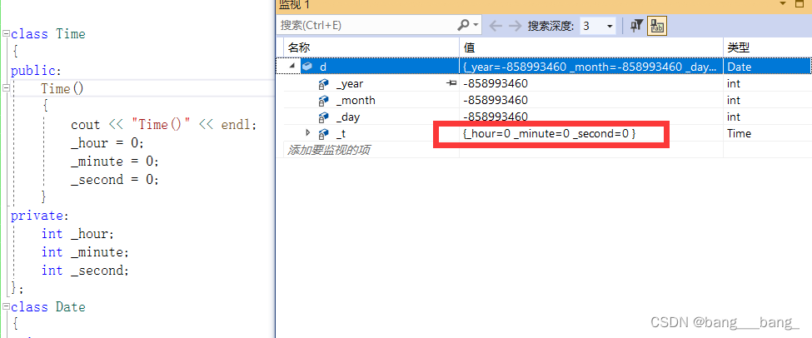812x338 pixels.
Task: Select the _month row name
Action: pyautogui.click(x=356, y=100)
